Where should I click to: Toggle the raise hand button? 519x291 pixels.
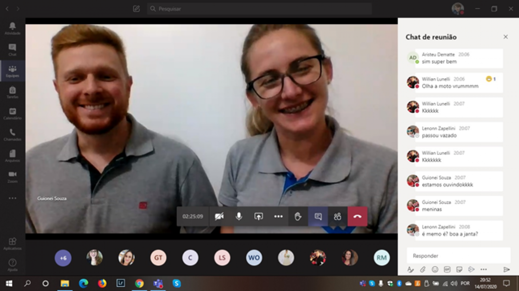click(x=298, y=217)
